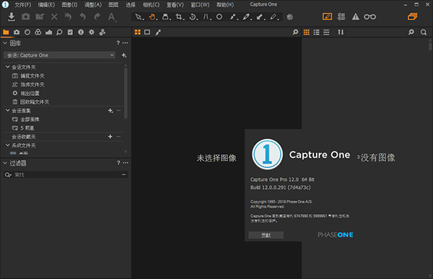Collapse the 图库 Library panel
The width and height of the screenshot is (433, 279).
click(x=5, y=43)
